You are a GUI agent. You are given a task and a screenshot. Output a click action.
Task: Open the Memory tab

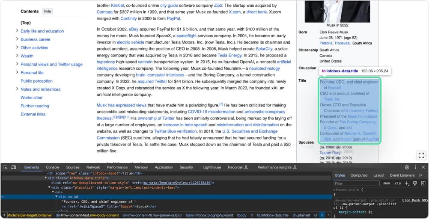[141, 167]
